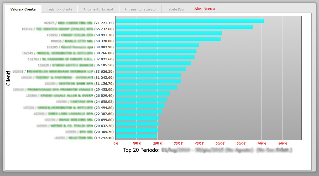Screen dimensions: 319x176
Task: Click the Clienti axis title
Action: point(8,78)
